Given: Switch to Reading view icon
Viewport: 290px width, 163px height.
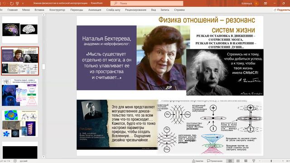Looking at the screenshot, I should pyautogui.click(x=246, y=161).
